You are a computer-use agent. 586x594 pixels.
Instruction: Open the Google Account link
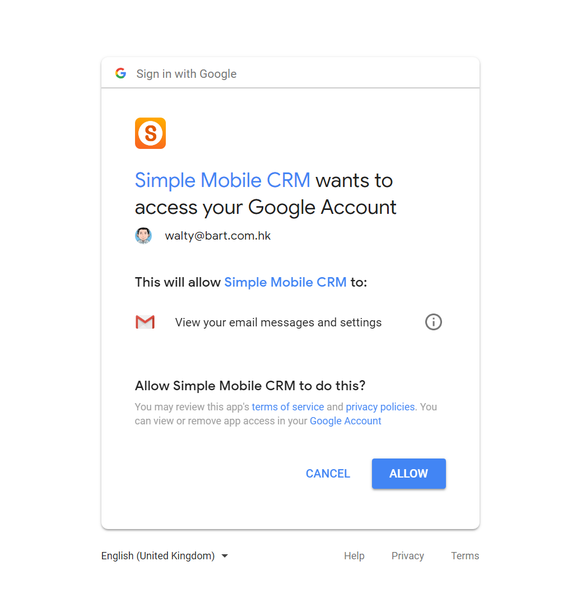click(x=345, y=421)
